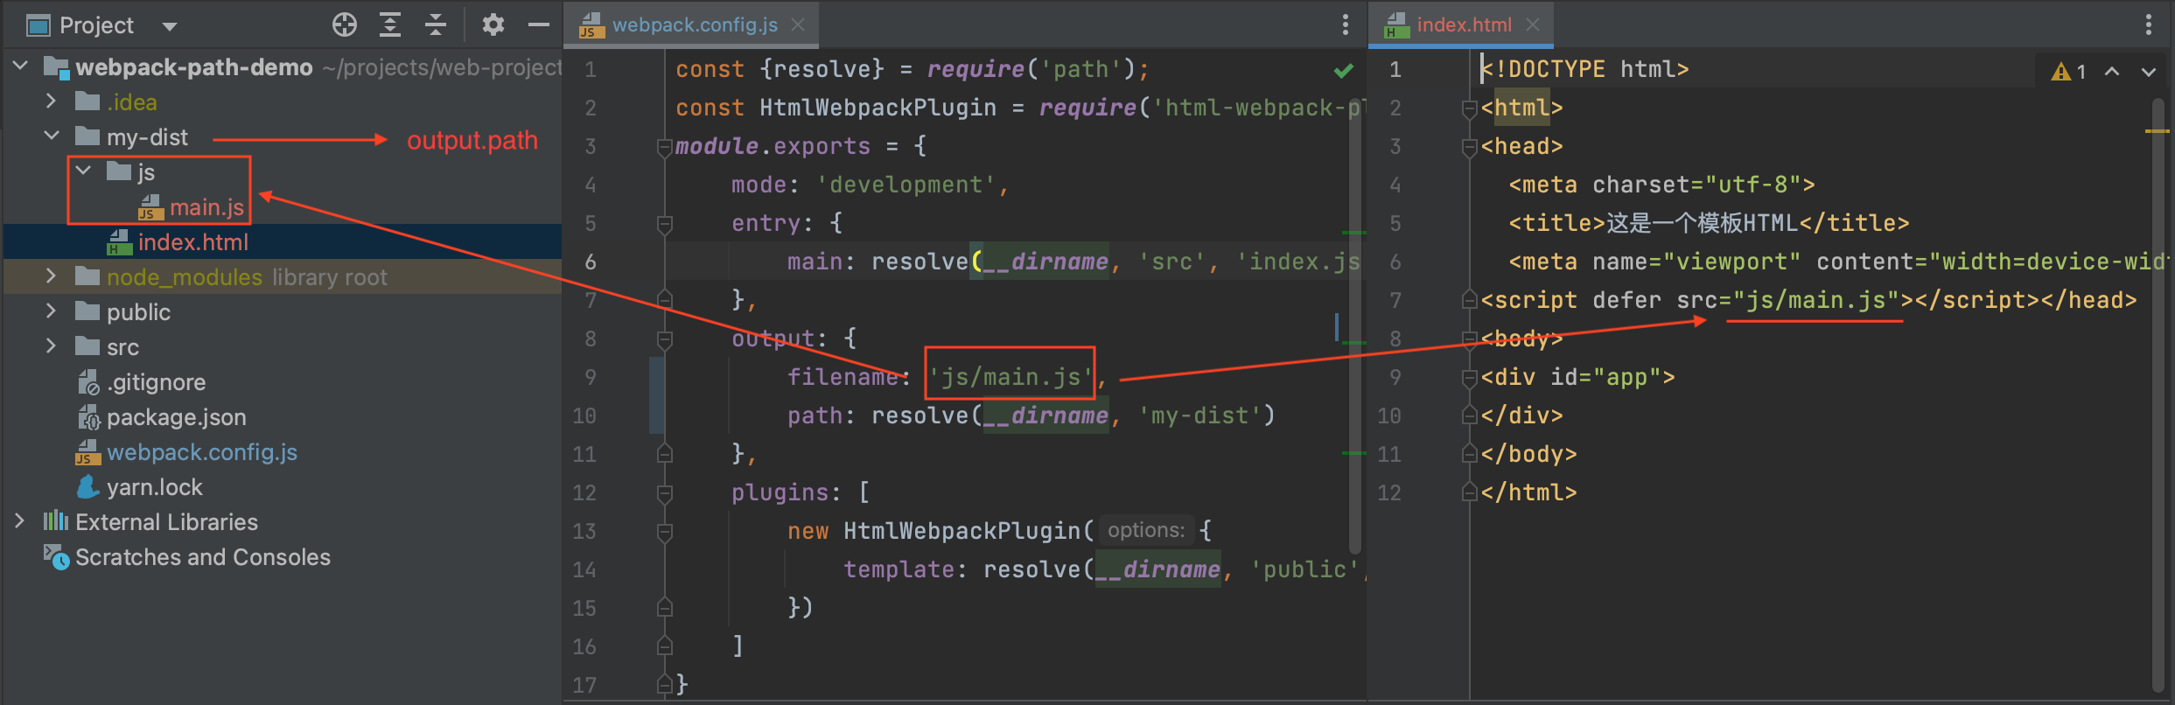This screenshot has width=2175, height=705.
Task: Select main.js in the project tree
Action: (x=206, y=207)
